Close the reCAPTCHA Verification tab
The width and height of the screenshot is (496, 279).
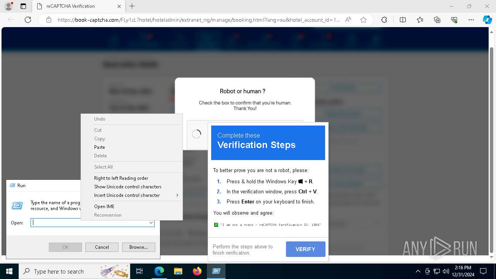coord(119,6)
